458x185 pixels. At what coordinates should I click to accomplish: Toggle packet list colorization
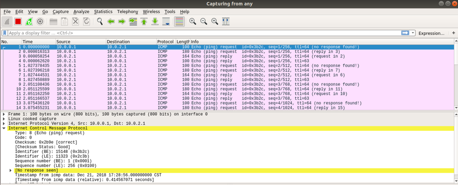click(179, 21)
